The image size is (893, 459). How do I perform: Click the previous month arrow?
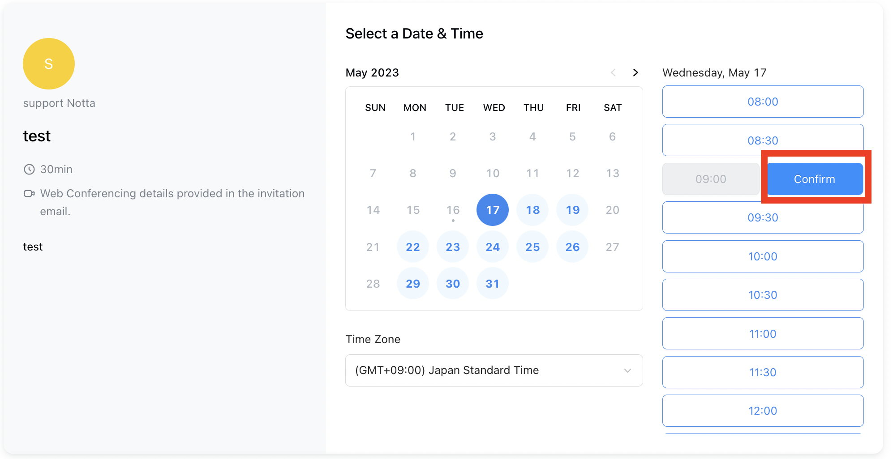click(x=613, y=72)
